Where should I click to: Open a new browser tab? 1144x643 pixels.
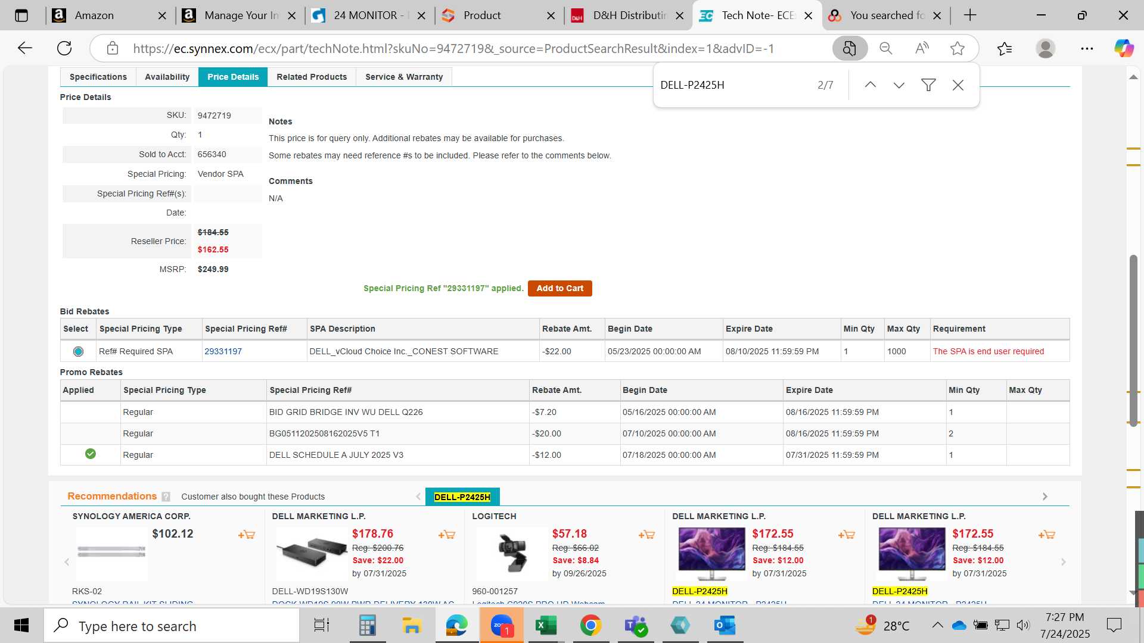(970, 15)
